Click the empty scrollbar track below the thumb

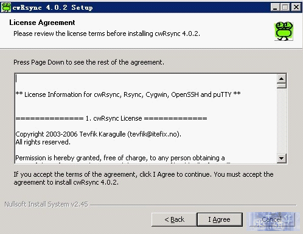pos(282,121)
